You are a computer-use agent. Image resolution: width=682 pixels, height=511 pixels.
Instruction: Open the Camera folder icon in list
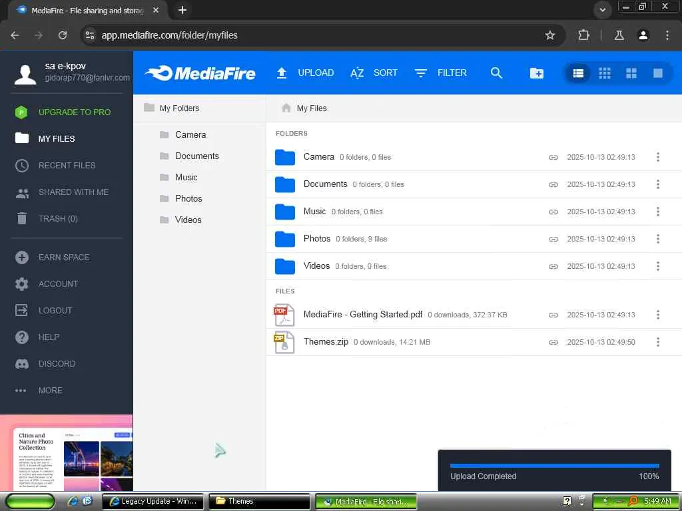pyautogui.click(x=285, y=157)
